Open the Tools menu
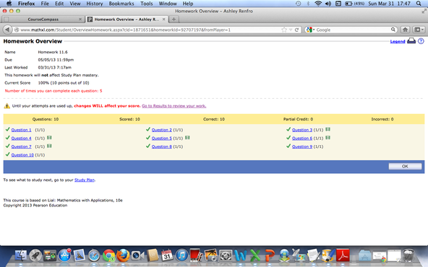The width and height of the screenshot is (428, 267). (147, 4)
